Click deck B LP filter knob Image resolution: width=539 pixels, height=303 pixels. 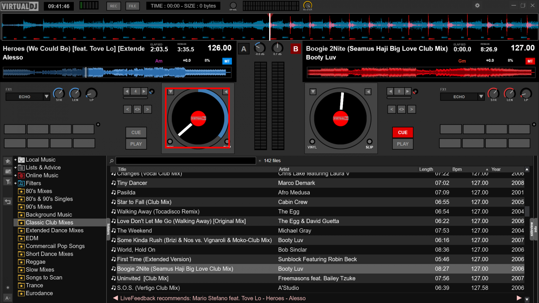[x=526, y=93]
